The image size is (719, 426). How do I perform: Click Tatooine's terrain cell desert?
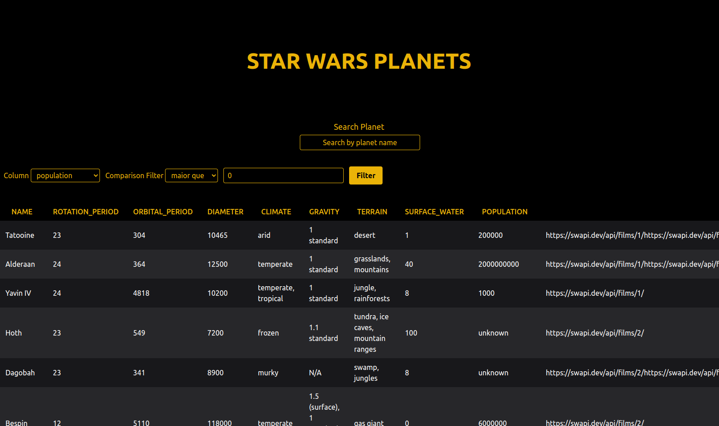(x=365, y=235)
